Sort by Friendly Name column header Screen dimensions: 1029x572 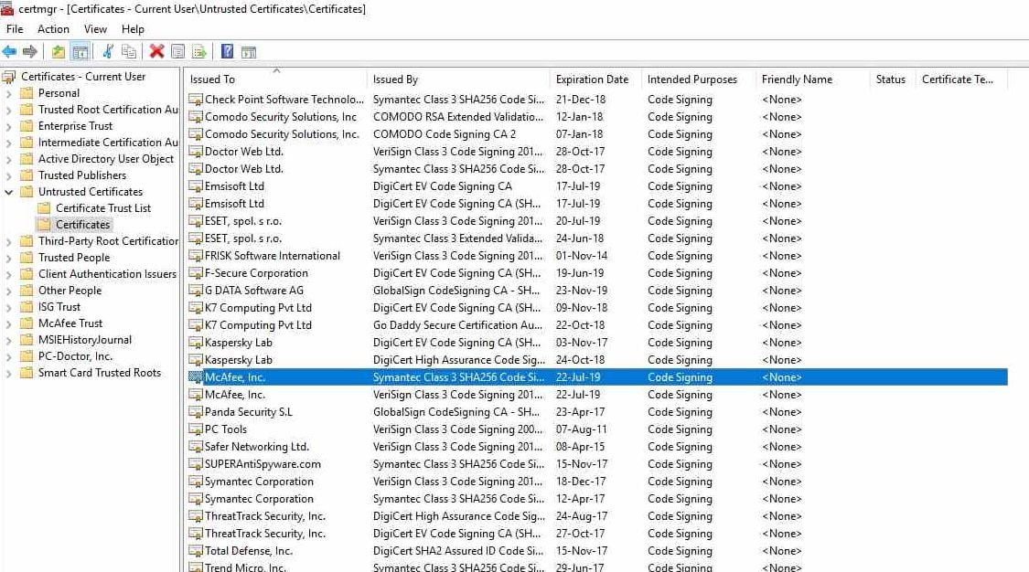(814, 79)
